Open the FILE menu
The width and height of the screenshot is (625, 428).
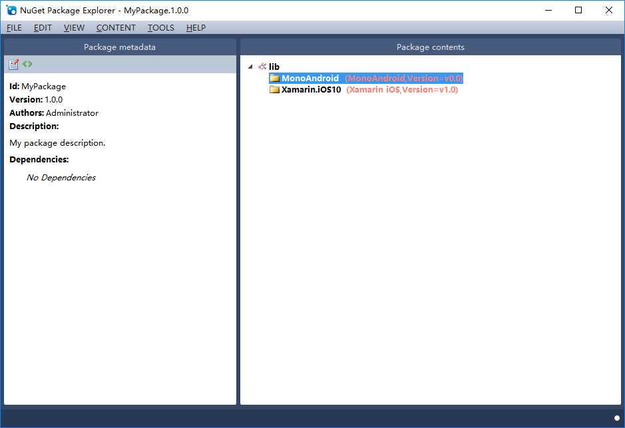(x=14, y=28)
